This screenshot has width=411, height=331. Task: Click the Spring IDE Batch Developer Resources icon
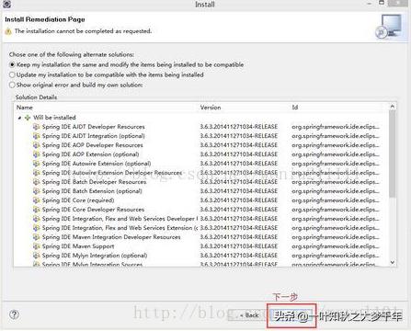click(x=37, y=182)
